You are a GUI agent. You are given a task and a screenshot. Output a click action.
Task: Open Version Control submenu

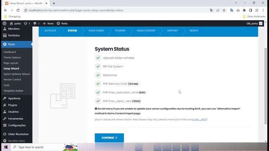coord(12,80)
